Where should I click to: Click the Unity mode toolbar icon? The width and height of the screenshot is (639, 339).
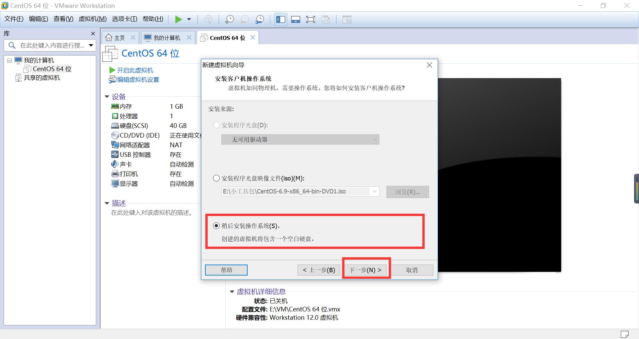coord(325,19)
